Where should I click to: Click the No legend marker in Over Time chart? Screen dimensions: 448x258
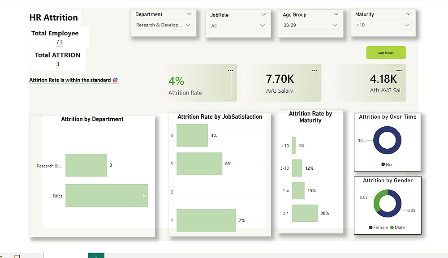point(383,165)
